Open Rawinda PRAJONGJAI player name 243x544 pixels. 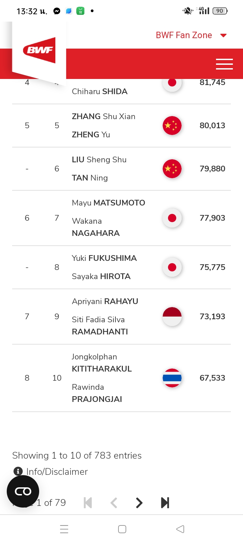point(97,393)
